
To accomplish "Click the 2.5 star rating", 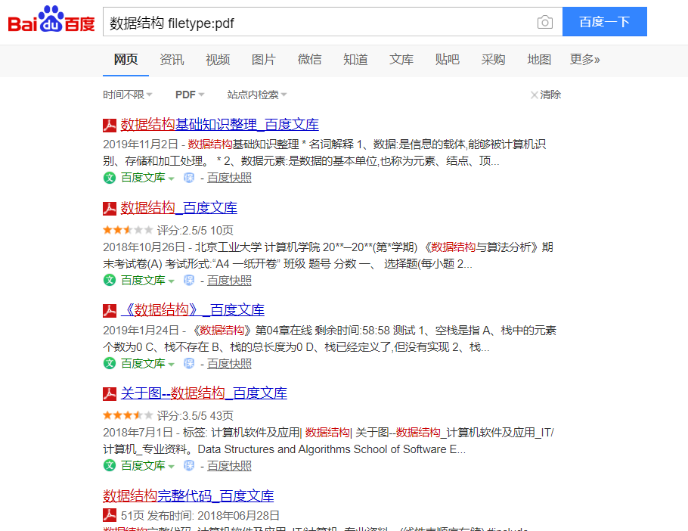I will [x=128, y=229].
